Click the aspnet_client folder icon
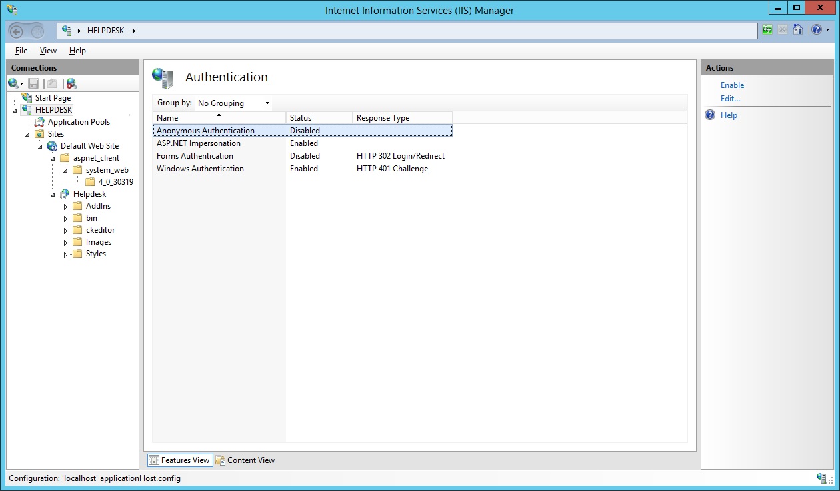Image resolution: width=840 pixels, height=491 pixels. tap(65, 158)
